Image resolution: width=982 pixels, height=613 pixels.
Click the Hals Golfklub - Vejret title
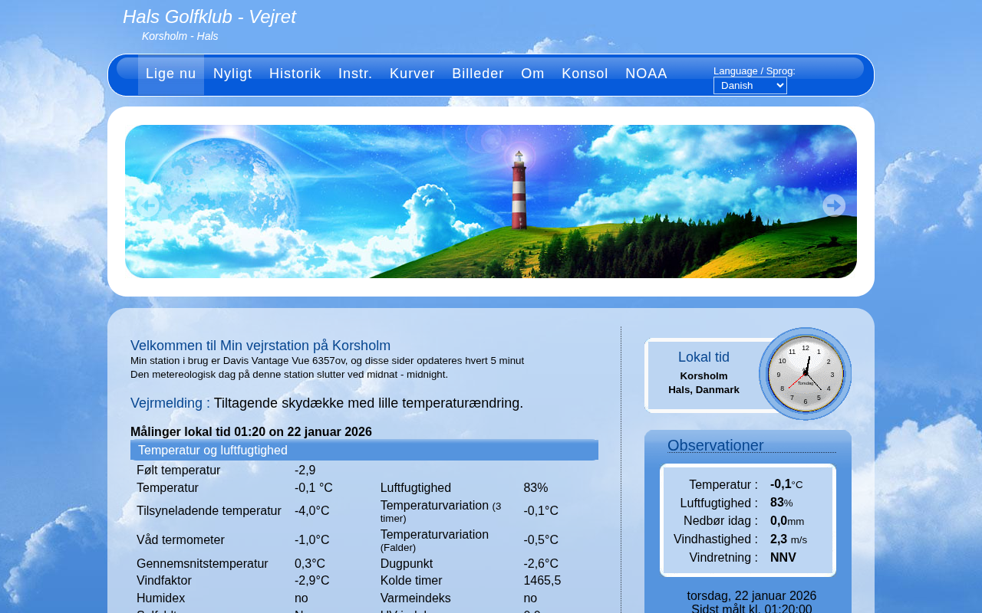209,17
